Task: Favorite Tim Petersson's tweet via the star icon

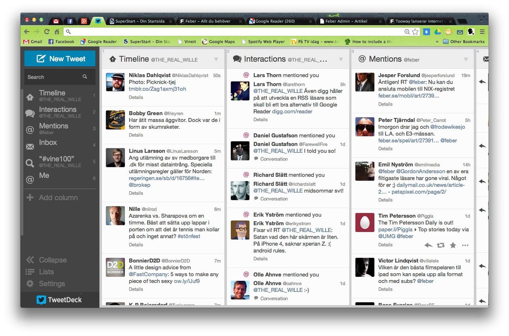Action: coord(453,245)
